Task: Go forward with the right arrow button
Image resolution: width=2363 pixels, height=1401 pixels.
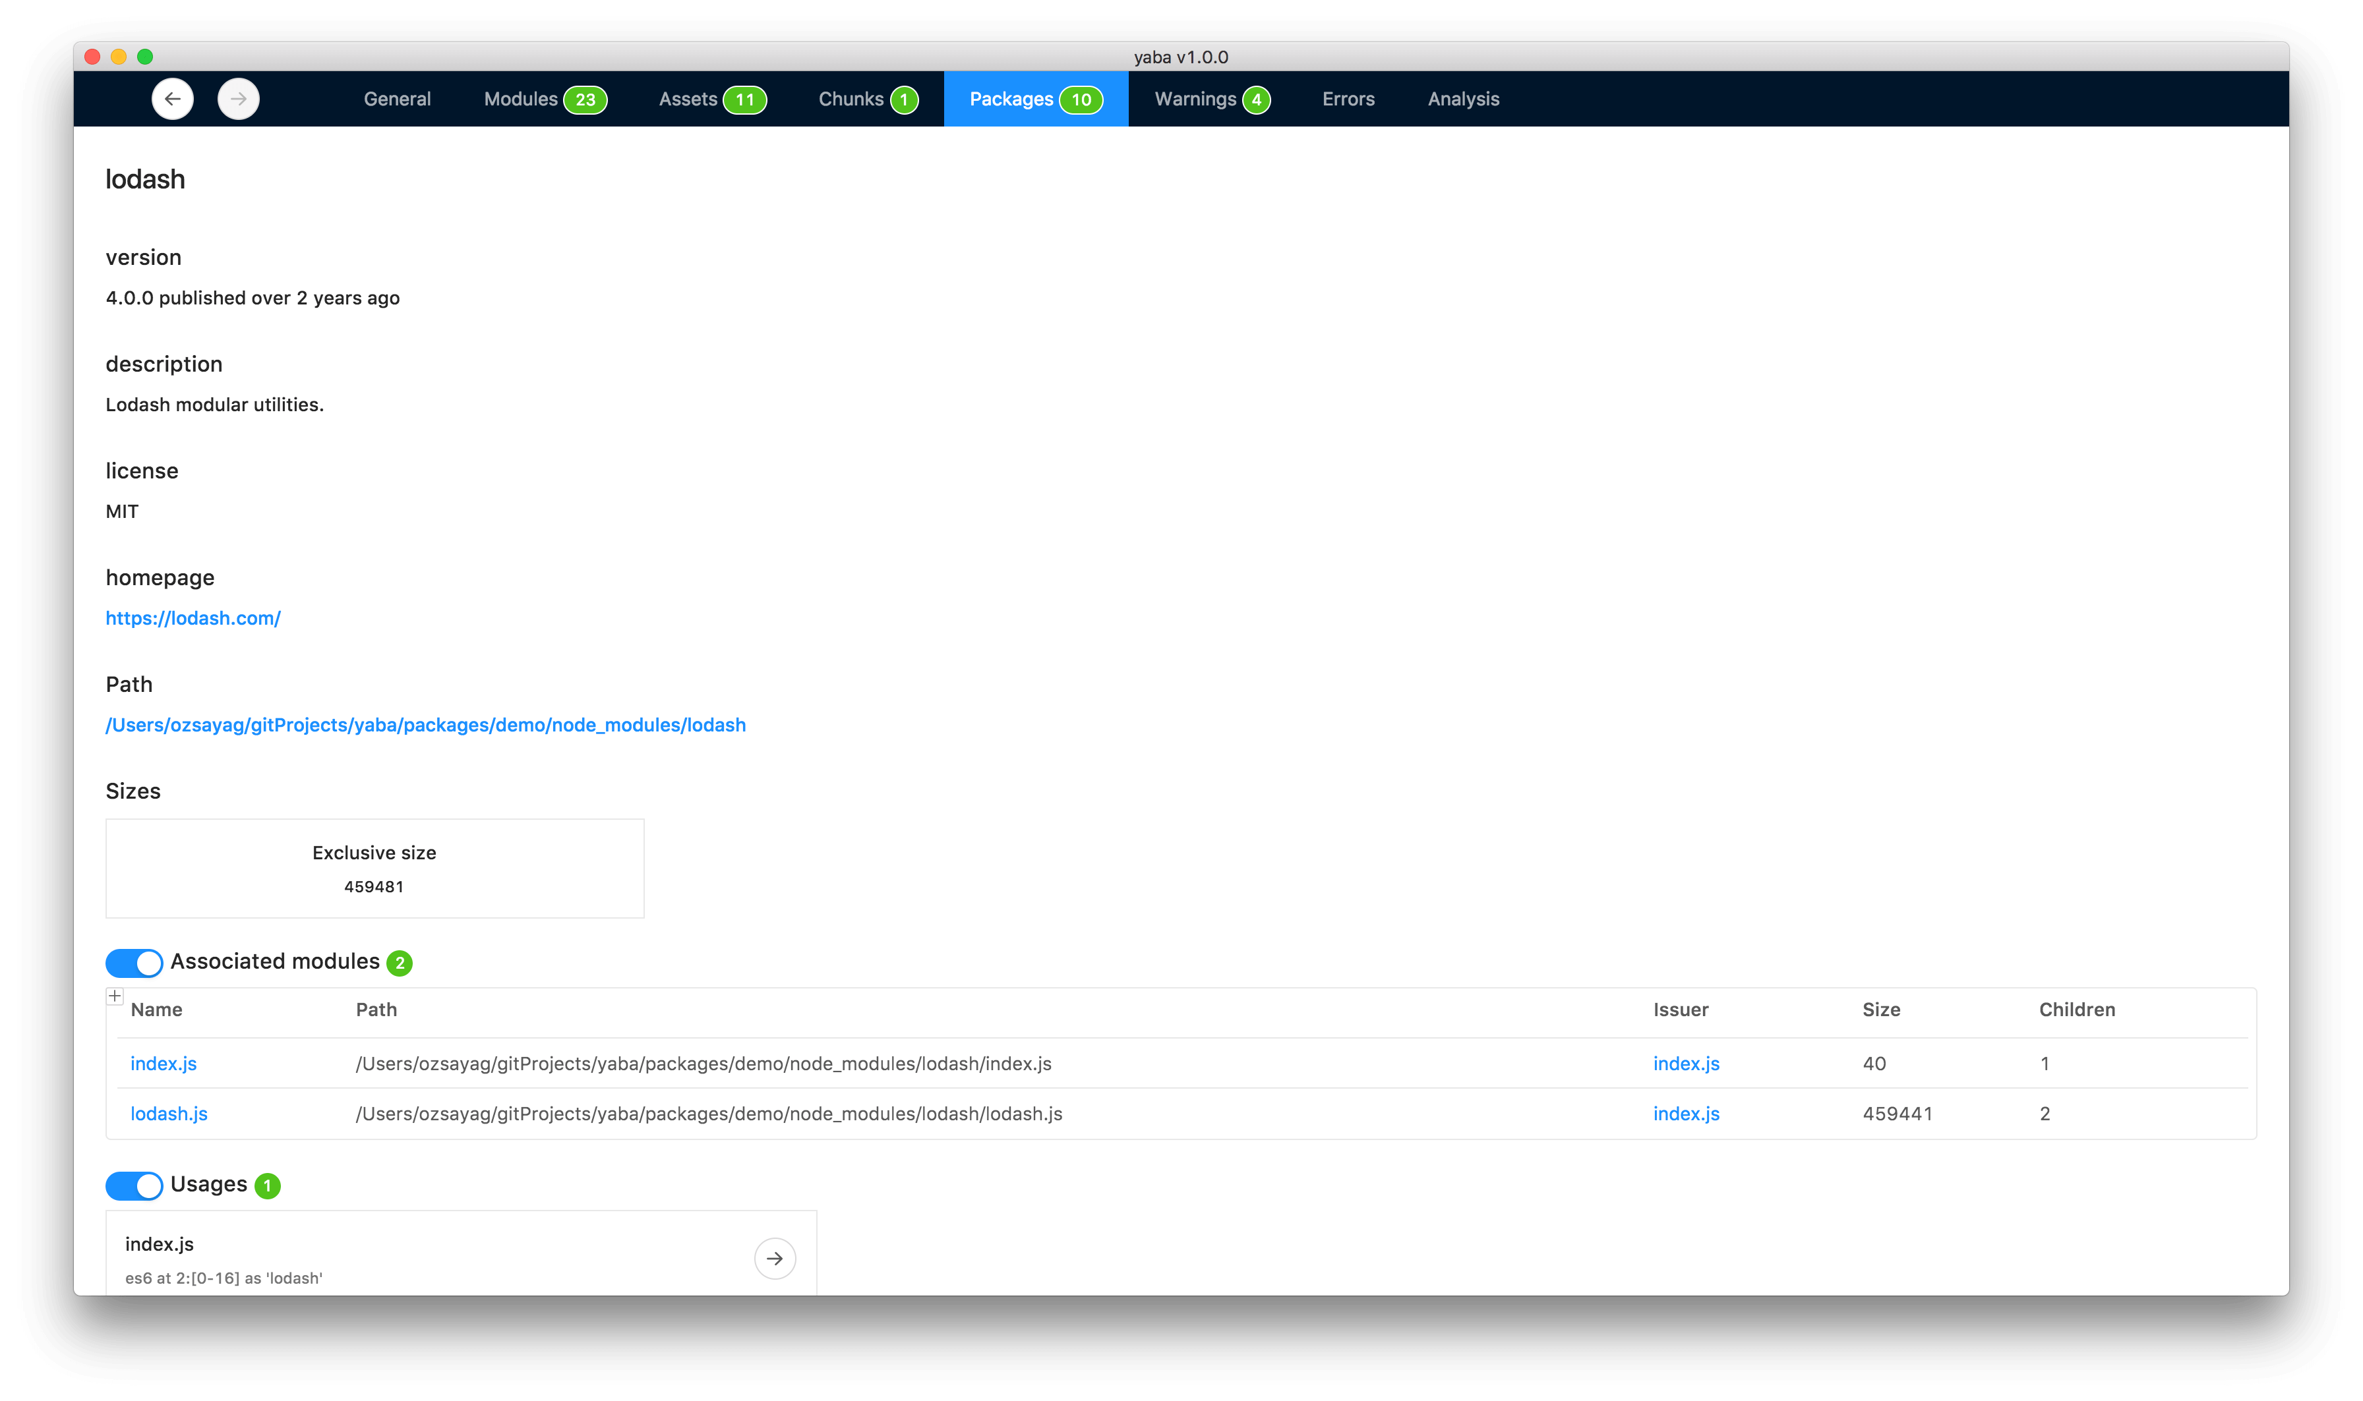Action: point(238,99)
